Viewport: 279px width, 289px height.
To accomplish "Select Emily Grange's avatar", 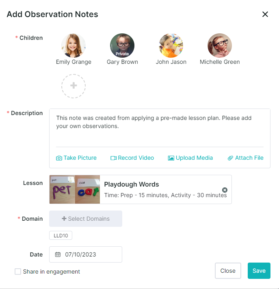I will coord(74,46).
